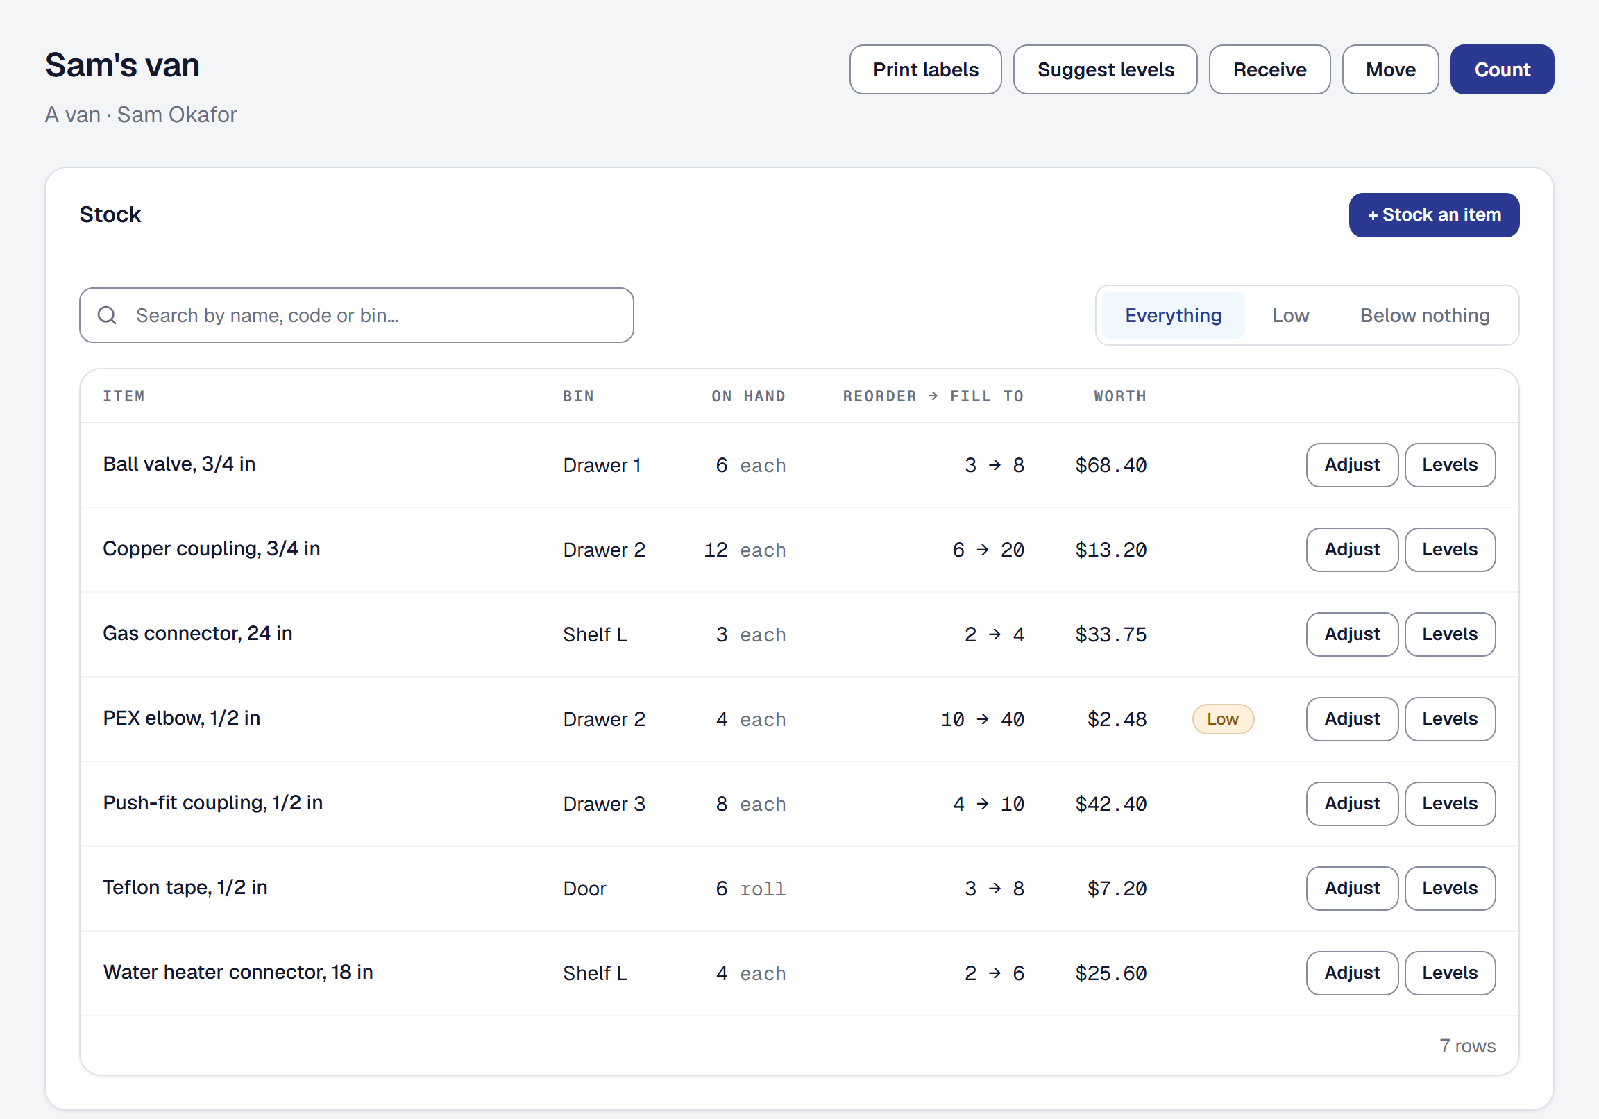Viewport: 1599px width, 1119px height.
Task: Click the 7 rows count
Action: 1466,1045
